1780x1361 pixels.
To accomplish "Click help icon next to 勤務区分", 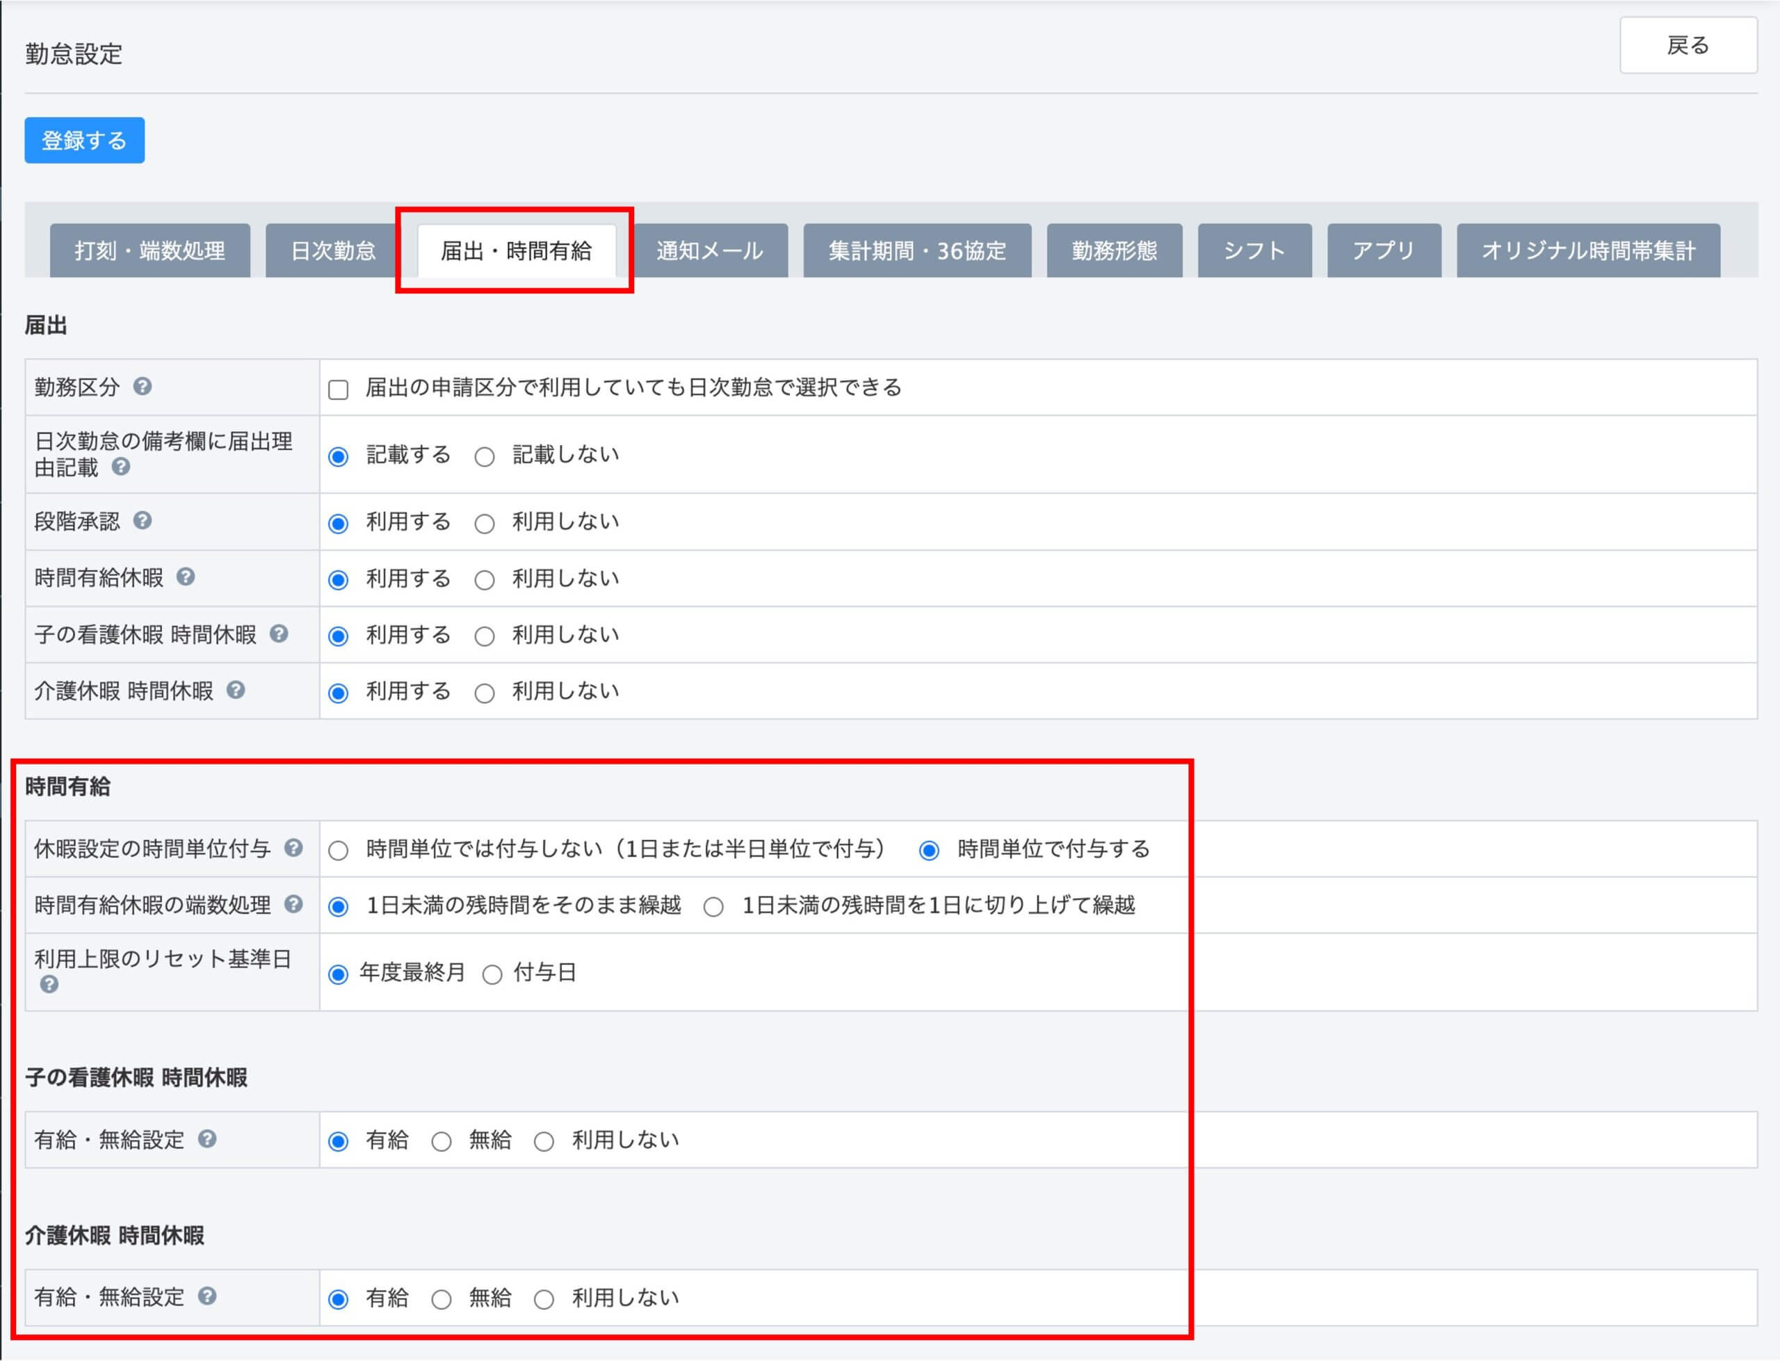I will coord(143,387).
